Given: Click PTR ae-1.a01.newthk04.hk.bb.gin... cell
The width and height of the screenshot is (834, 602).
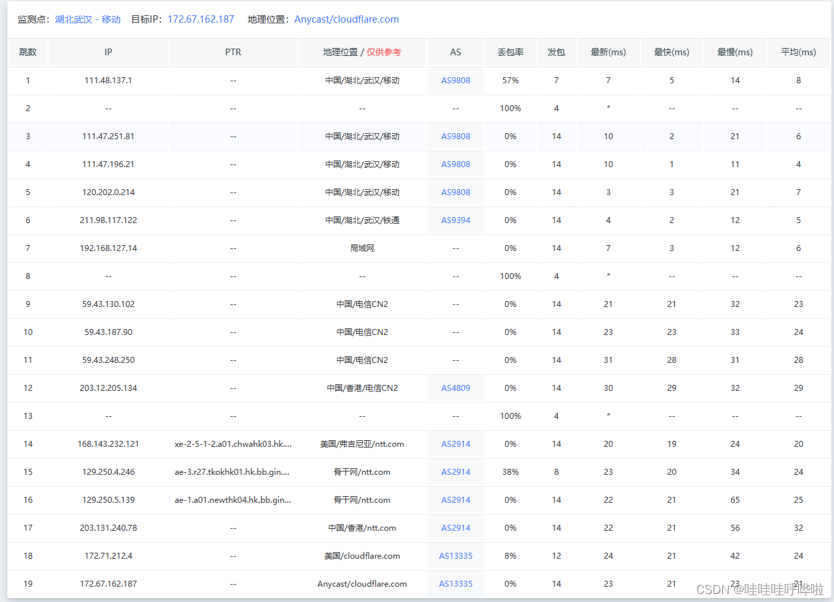Looking at the screenshot, I should click(x=233, y=500).
